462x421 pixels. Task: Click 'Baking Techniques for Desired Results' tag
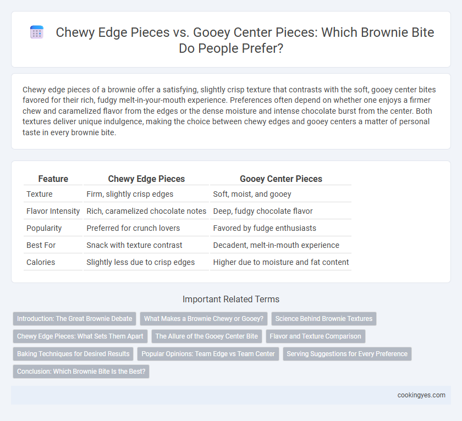73,354
